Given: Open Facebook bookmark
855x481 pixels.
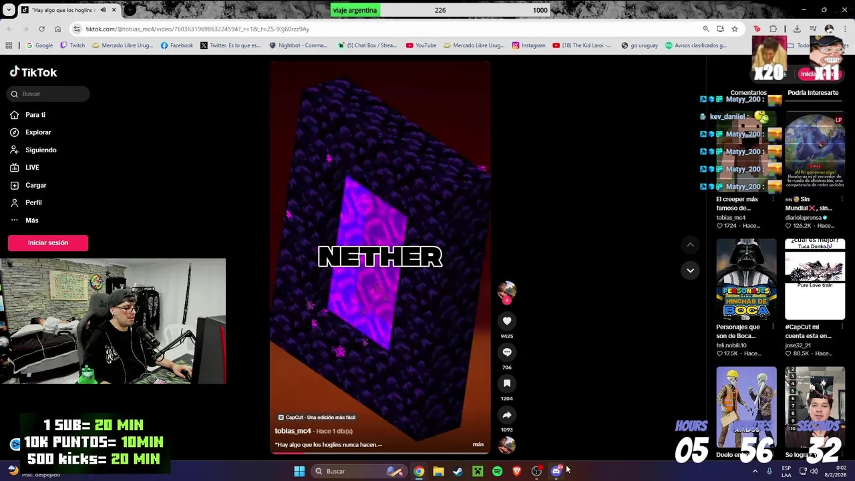Looking at the screenshot, I should [177, 45].
